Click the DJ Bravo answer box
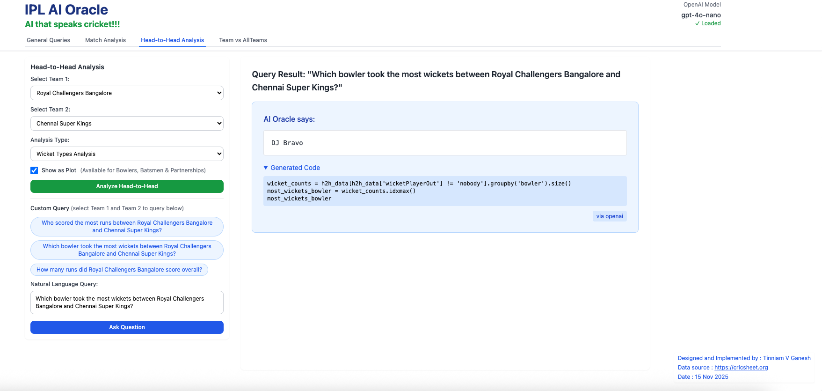The width and height of the screenshot is (822, 391). click(444, 143)
